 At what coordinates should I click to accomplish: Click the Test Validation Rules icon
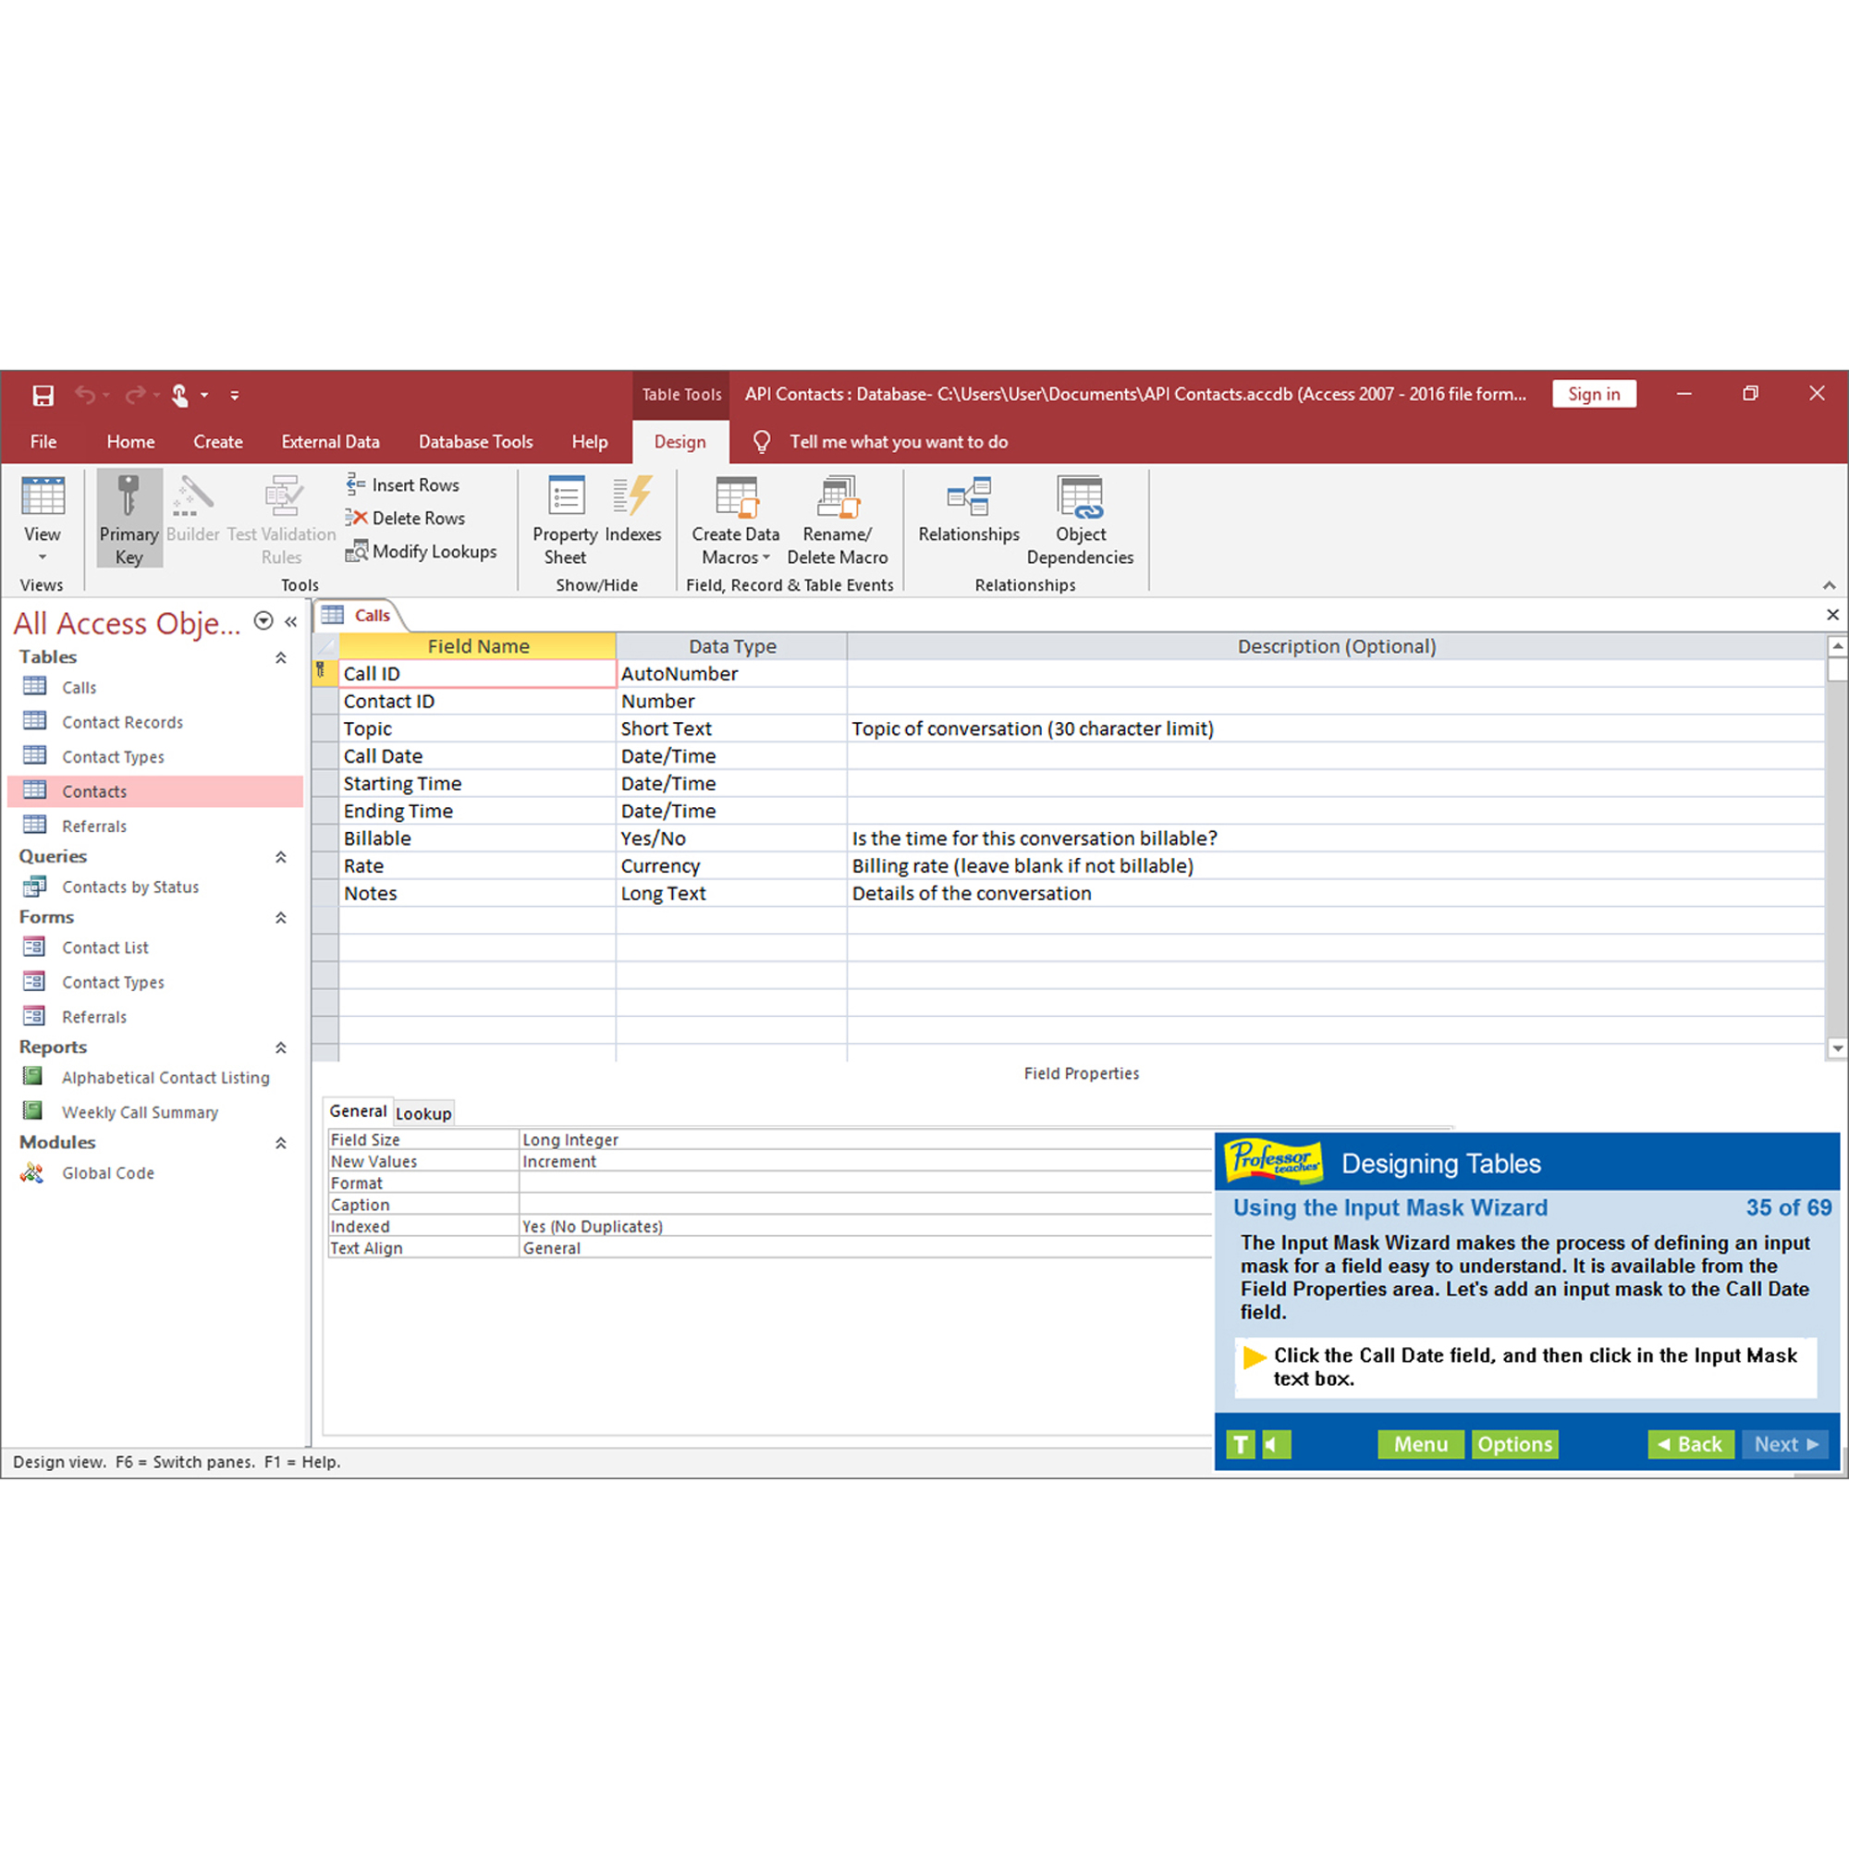[282, 496]
